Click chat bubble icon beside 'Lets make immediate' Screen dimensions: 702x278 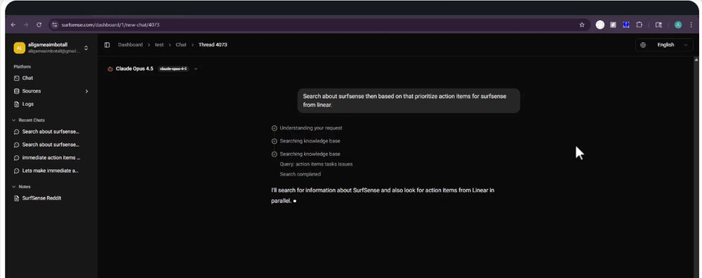17,171
